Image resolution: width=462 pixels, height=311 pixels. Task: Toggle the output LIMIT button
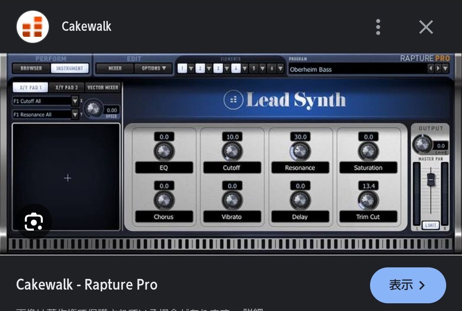click(x=430, y=225)
